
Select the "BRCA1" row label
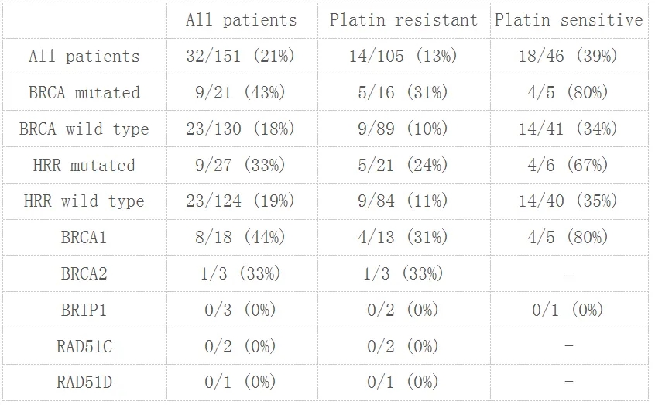84,238
